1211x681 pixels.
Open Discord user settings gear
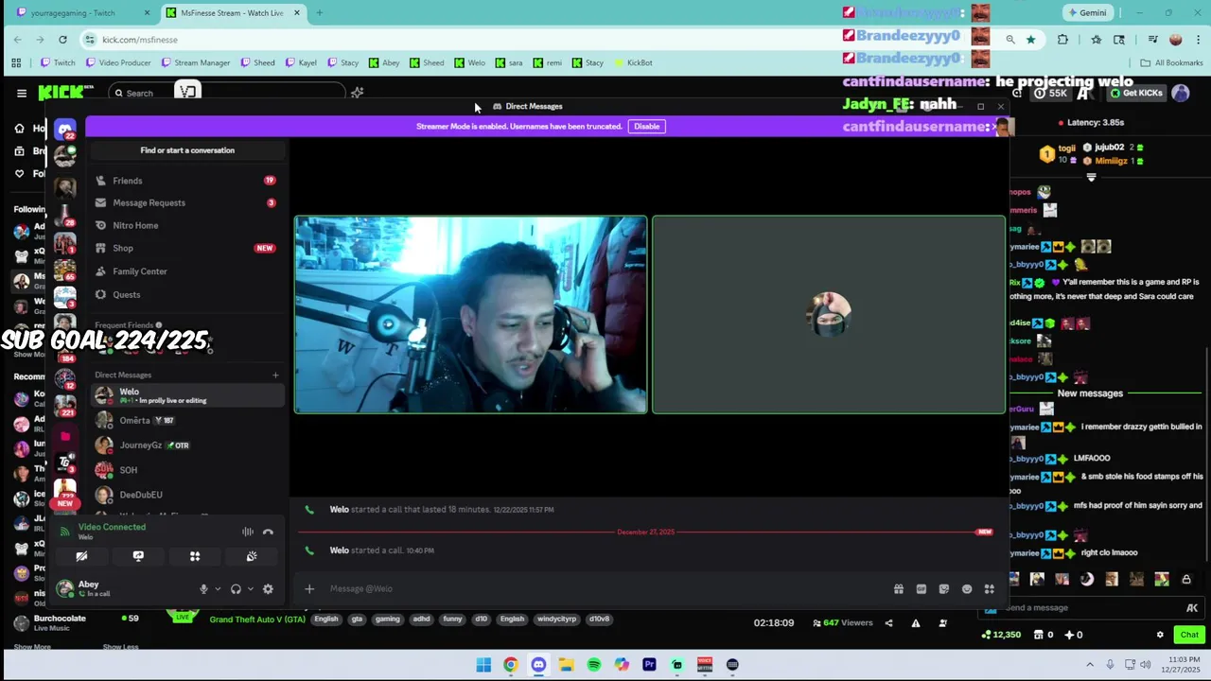[268, 589]
